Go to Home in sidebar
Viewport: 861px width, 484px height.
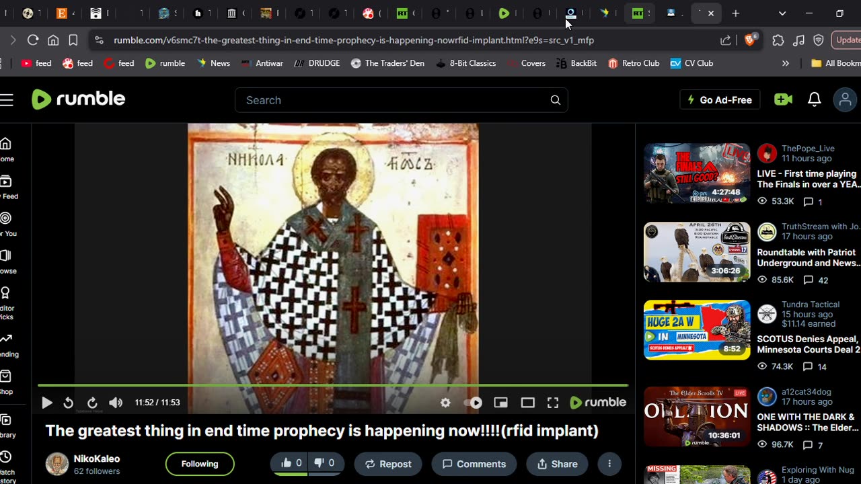(6, 149)
